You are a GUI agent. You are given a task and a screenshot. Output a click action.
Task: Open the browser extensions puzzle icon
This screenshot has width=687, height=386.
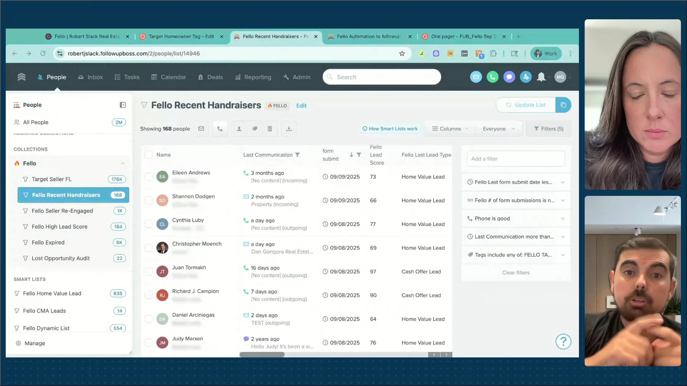493,54
